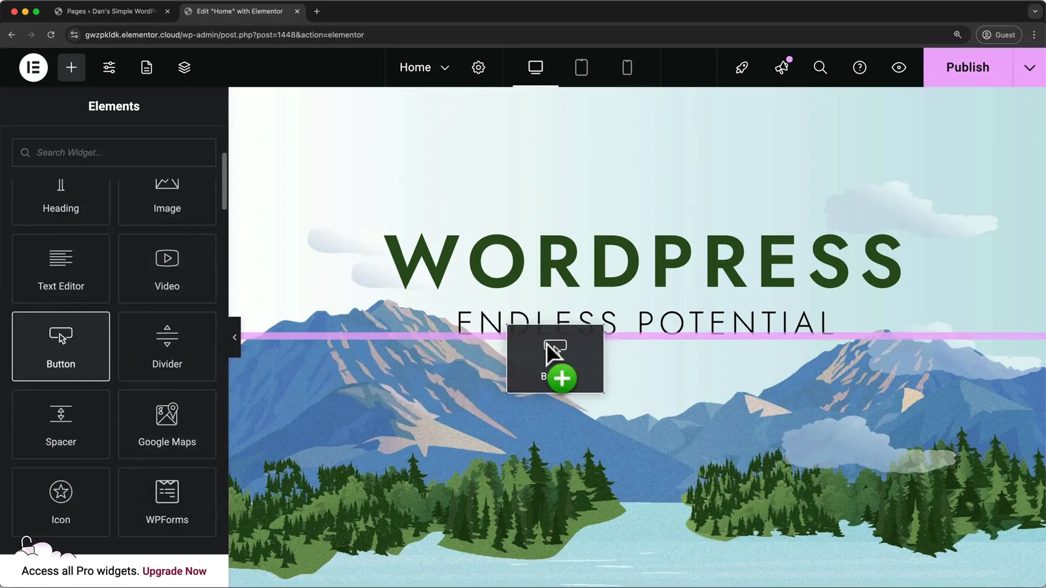
Task: Close the Edit Home with Elementor tab
Action: 297,11
